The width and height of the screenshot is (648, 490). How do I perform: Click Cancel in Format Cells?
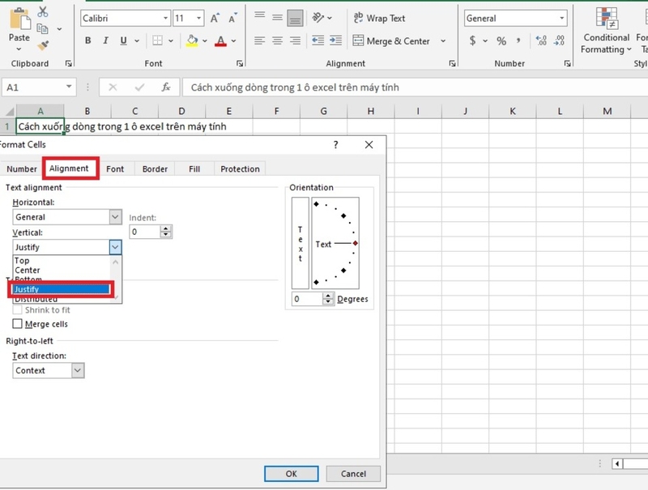[x=353, y=474]
